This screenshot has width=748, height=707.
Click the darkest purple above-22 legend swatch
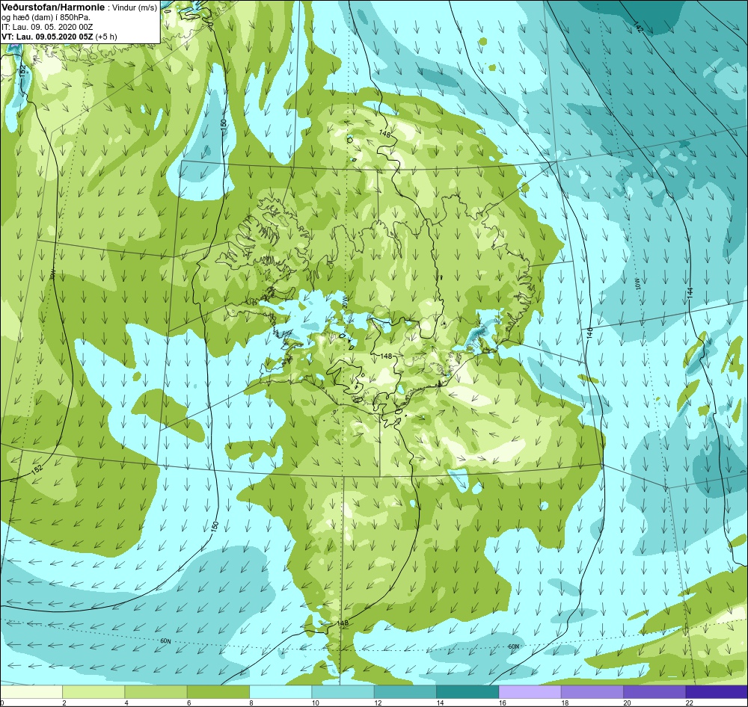717,691
